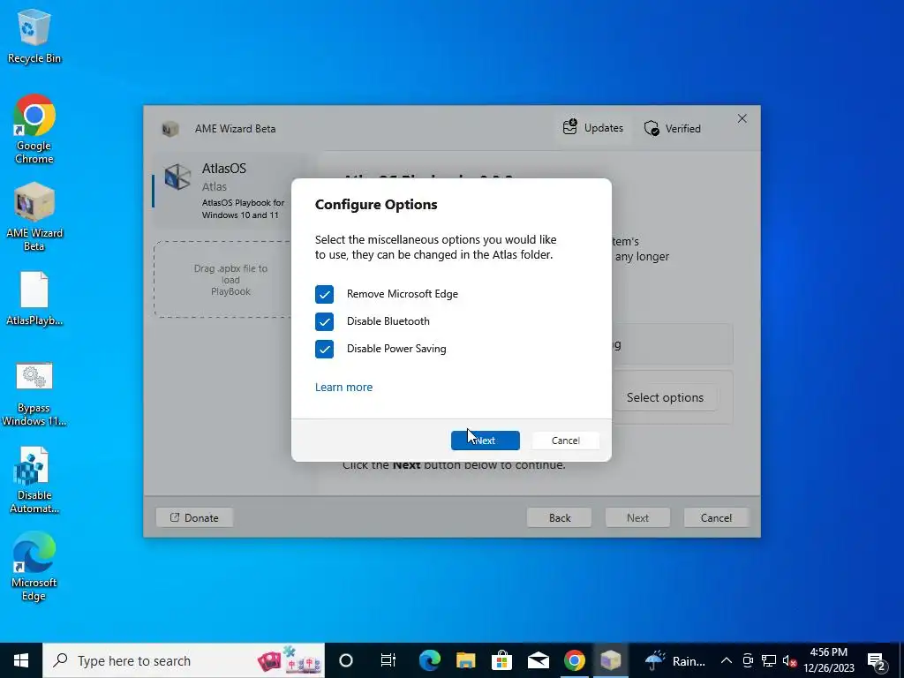Open Microsoft Edge from taskbar

tap(430, 660)
